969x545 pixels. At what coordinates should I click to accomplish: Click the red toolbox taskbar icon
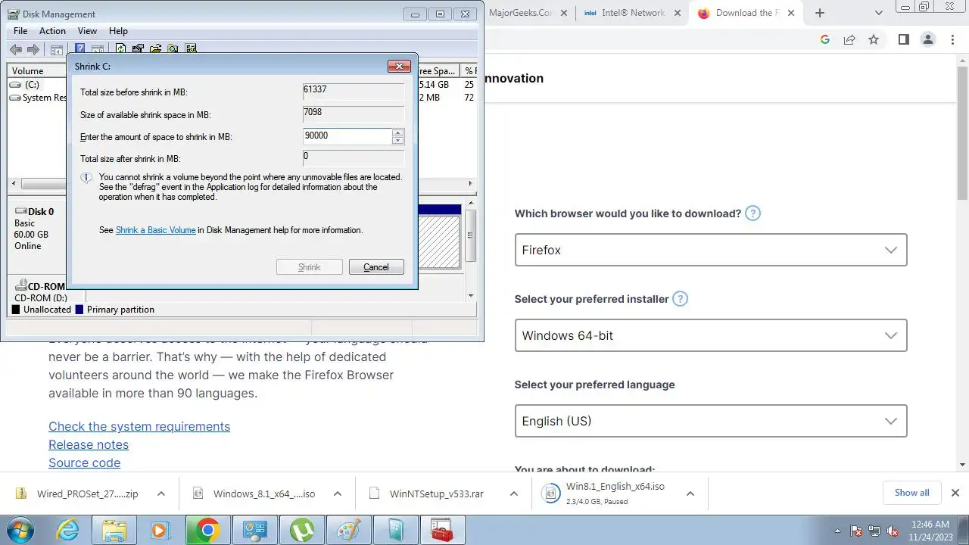(x=441, y=530)
